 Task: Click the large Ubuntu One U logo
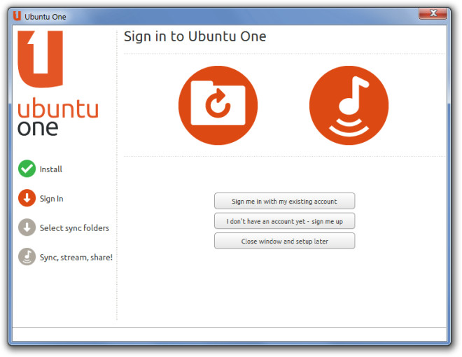(40, 59)
